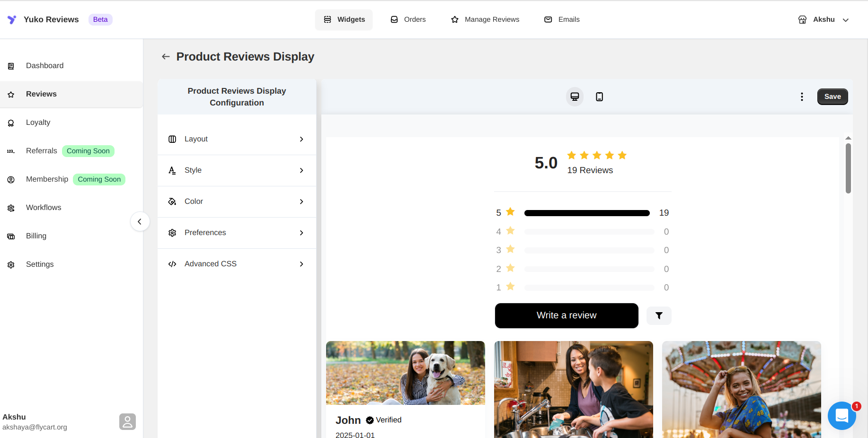Click the Style text icon
The width and height of the screenshot is (868, 438).
coord(172,170)
